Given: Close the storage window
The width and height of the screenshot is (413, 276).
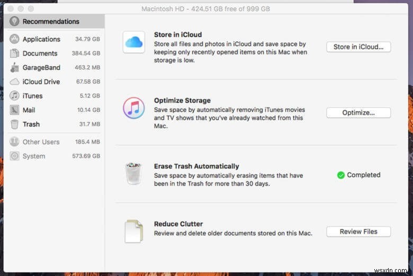Looking at the screenshot, I should [x=11, y=8].
